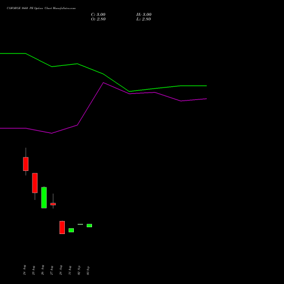This screenshot has width=284, height=284.
Task: Click the '25 Aug' date axis label
Action: coord(34,270)
